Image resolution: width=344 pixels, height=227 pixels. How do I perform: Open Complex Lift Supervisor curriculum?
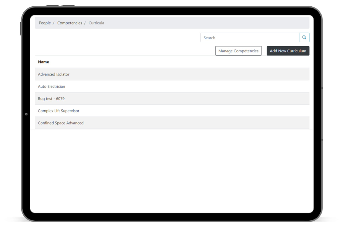(x=172, y=111)
